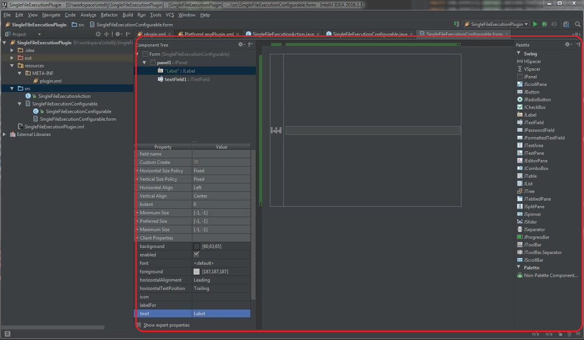The height and width of the screenshot is (340, 584).
Task: Select the JCheckBox item in Palette
Action: click(534, 107)
